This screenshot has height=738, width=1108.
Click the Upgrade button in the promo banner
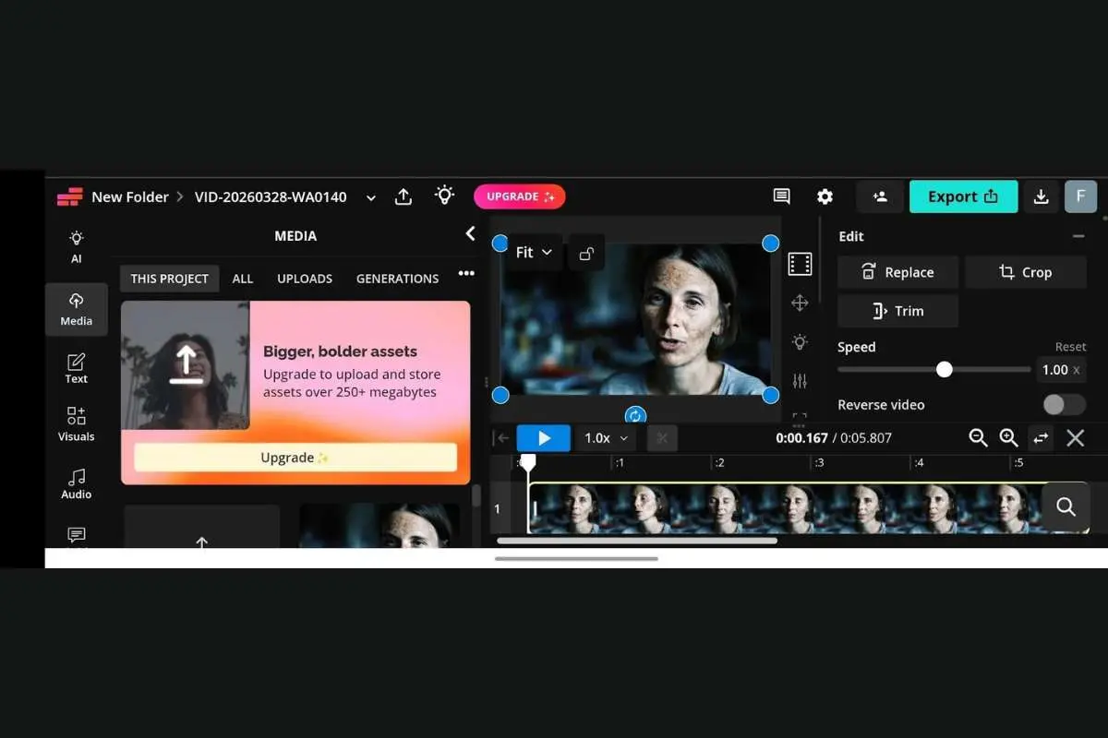[x=294, y=458]
